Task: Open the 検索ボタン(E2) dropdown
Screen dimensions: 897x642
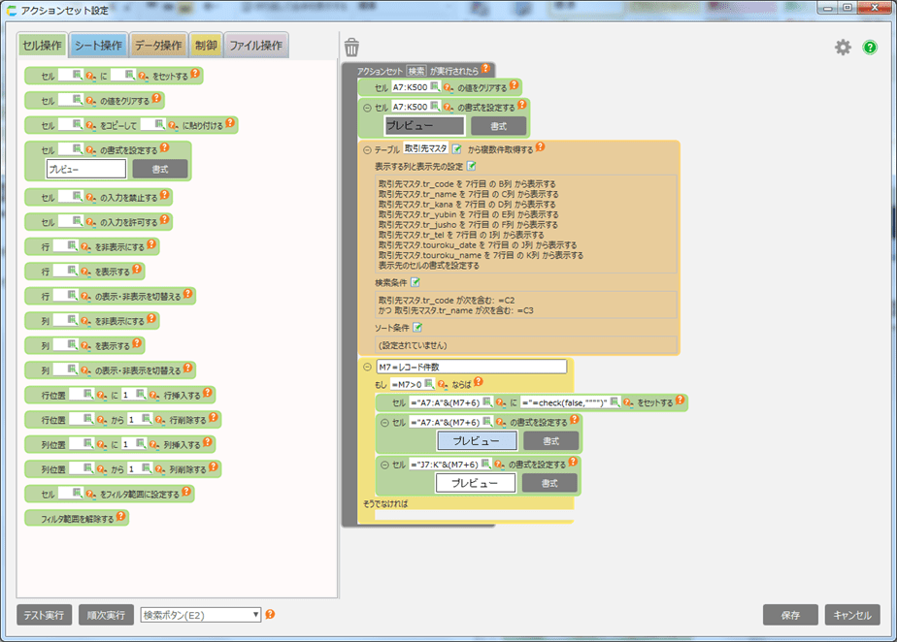Action: point(201,615)
